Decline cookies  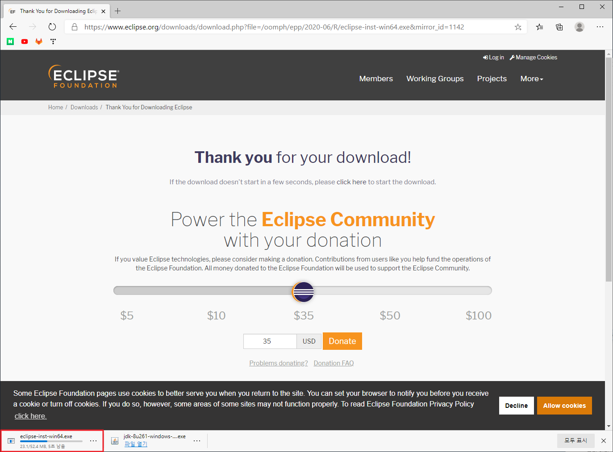517,406
